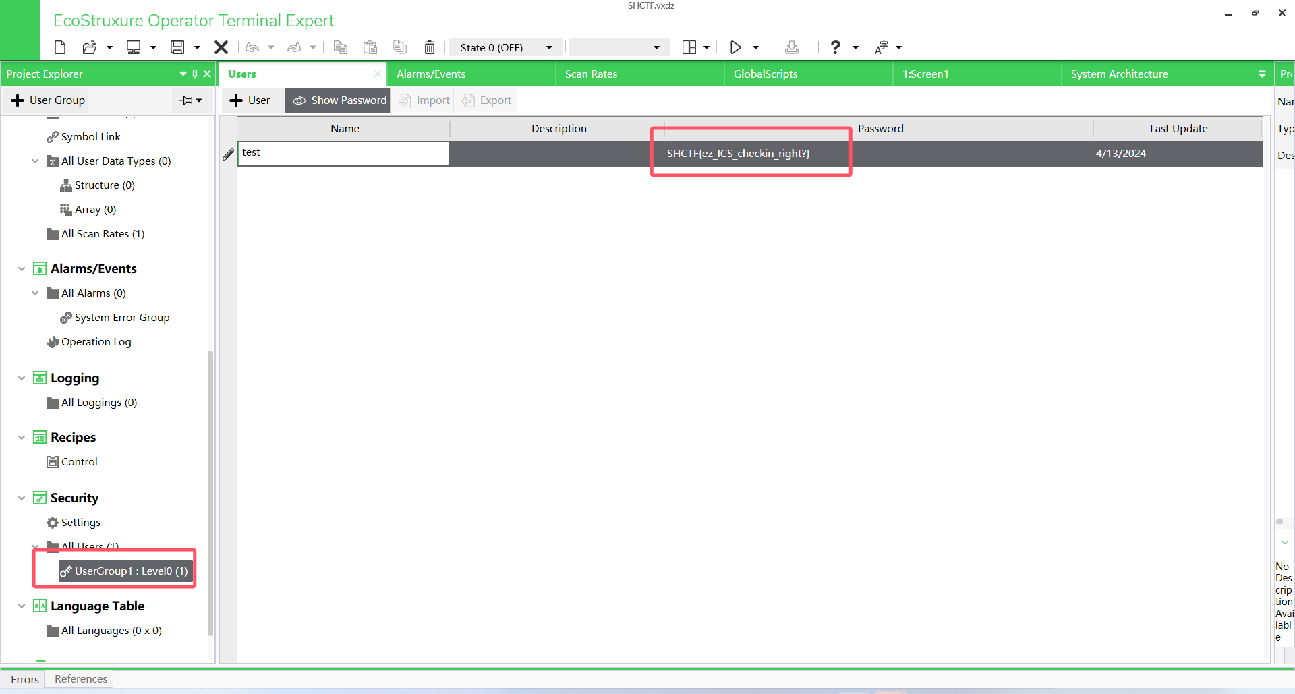Collapse the Security section

22,498
